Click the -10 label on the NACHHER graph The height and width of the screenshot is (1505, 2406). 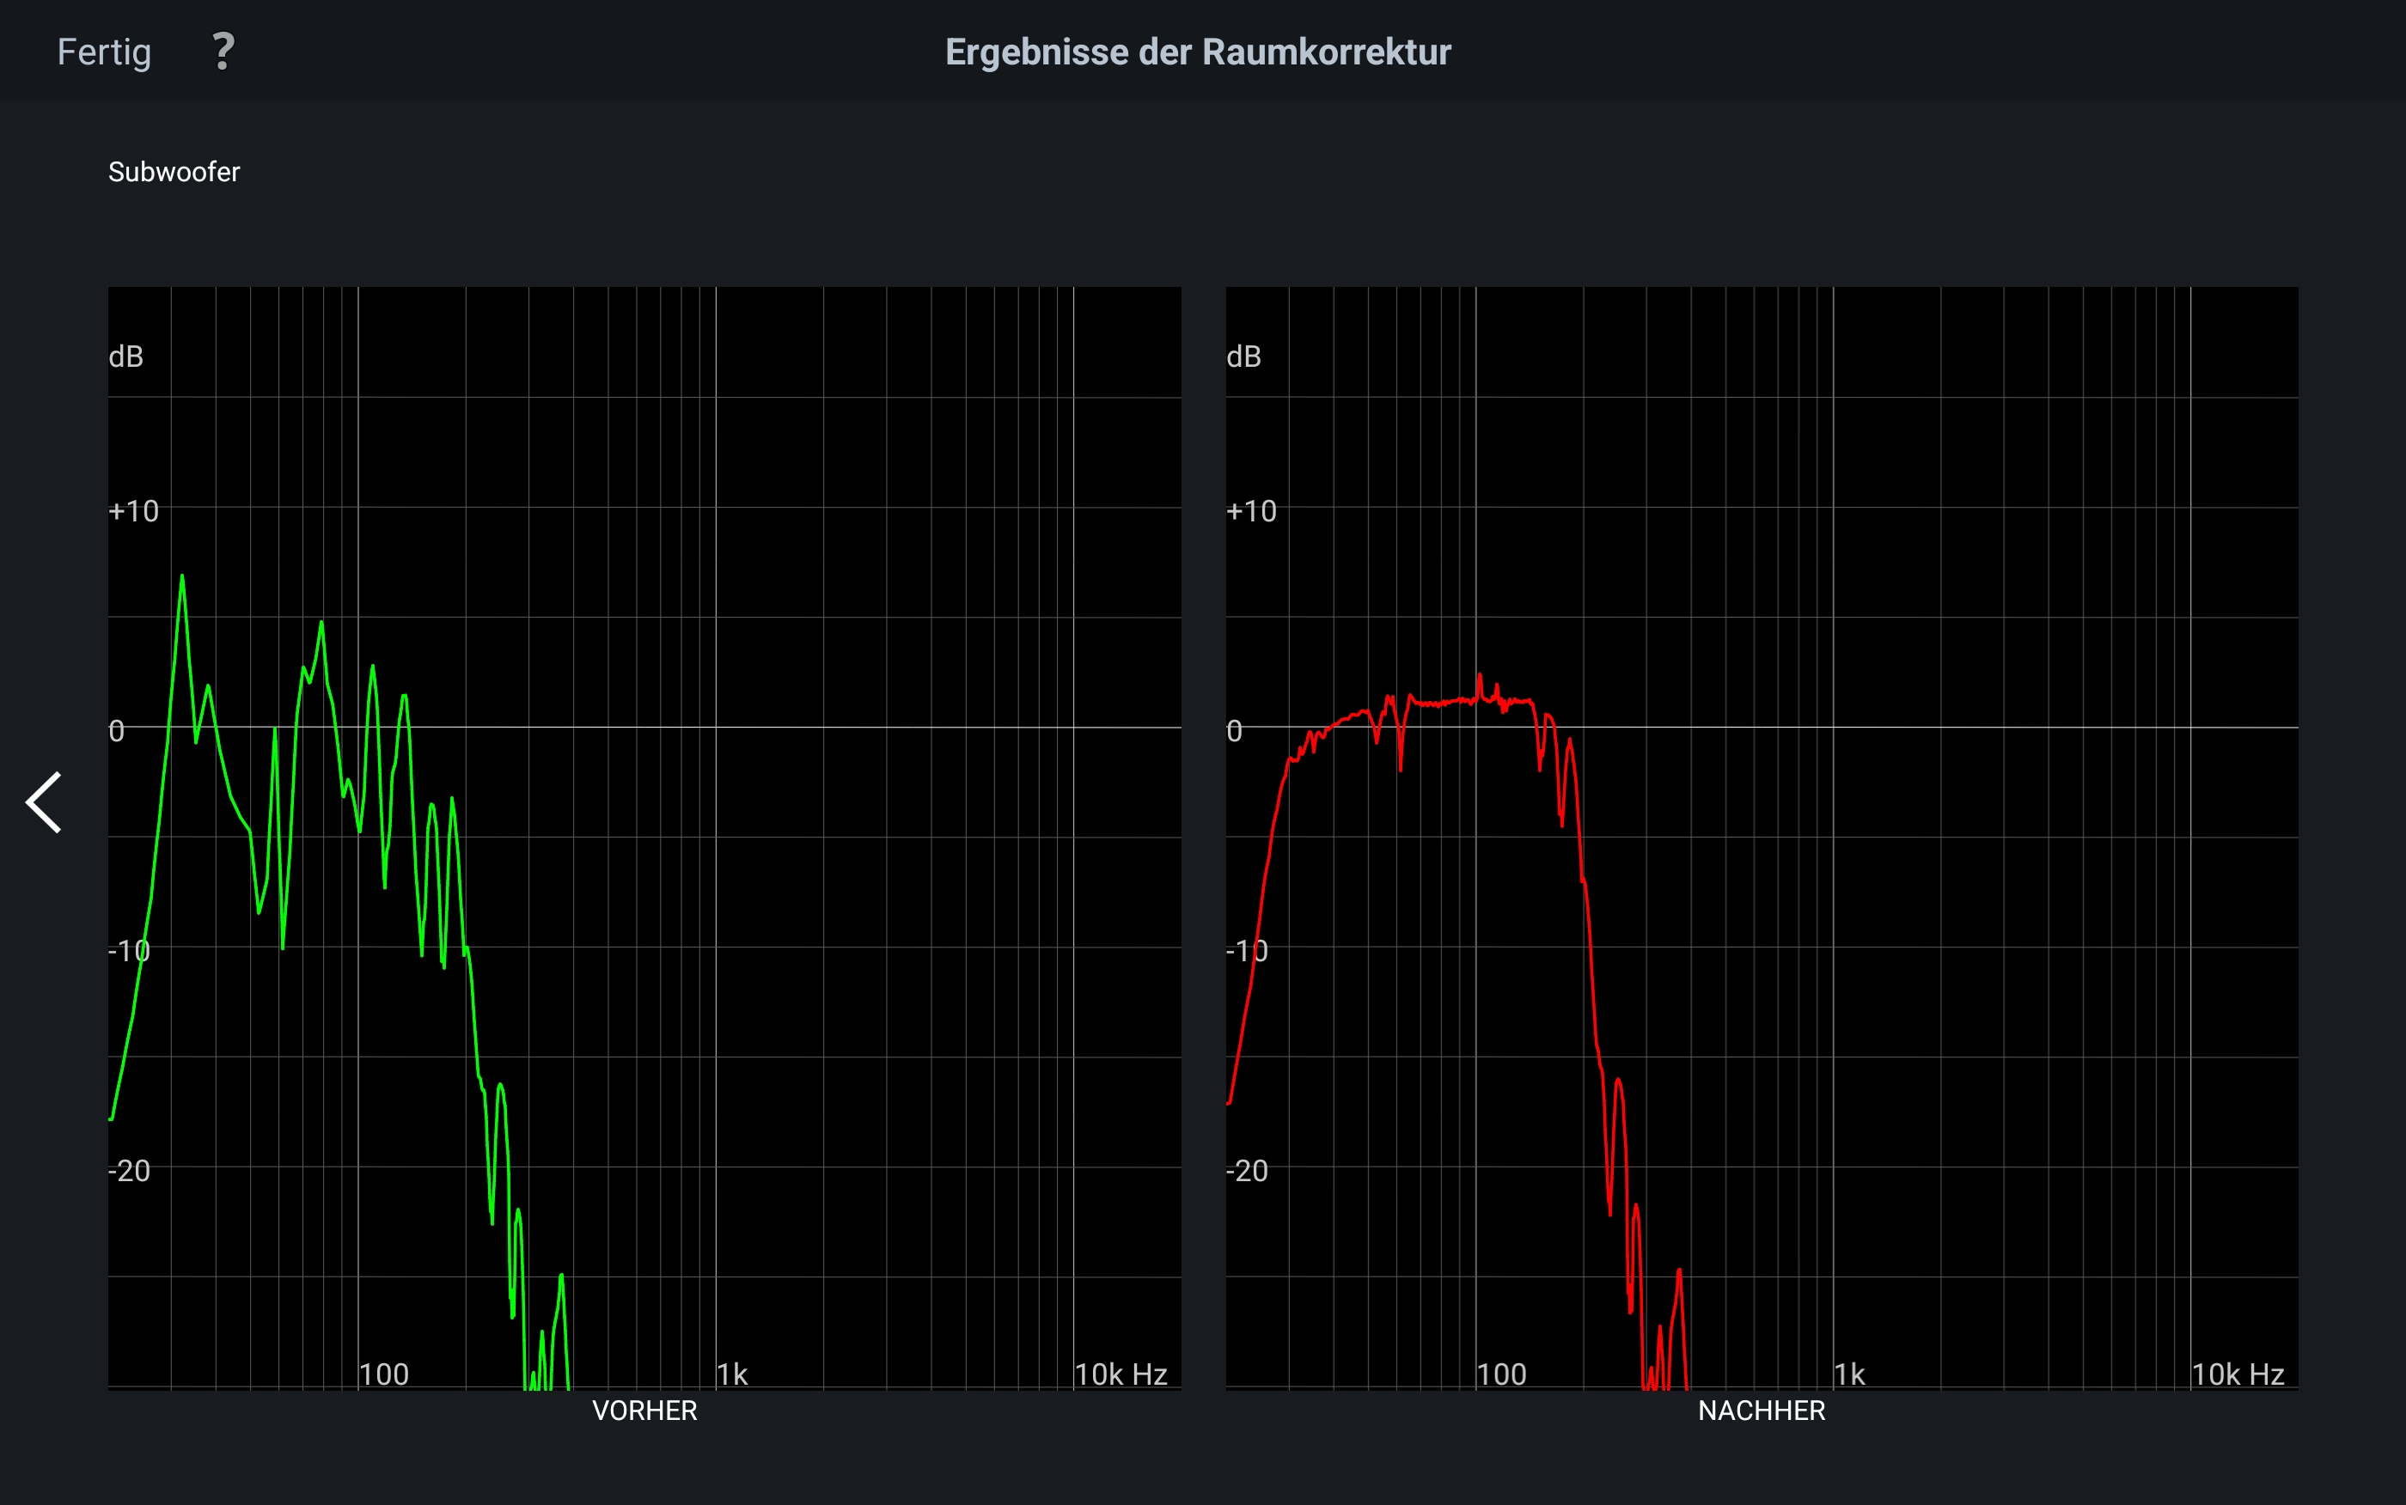click(1248, 951)
